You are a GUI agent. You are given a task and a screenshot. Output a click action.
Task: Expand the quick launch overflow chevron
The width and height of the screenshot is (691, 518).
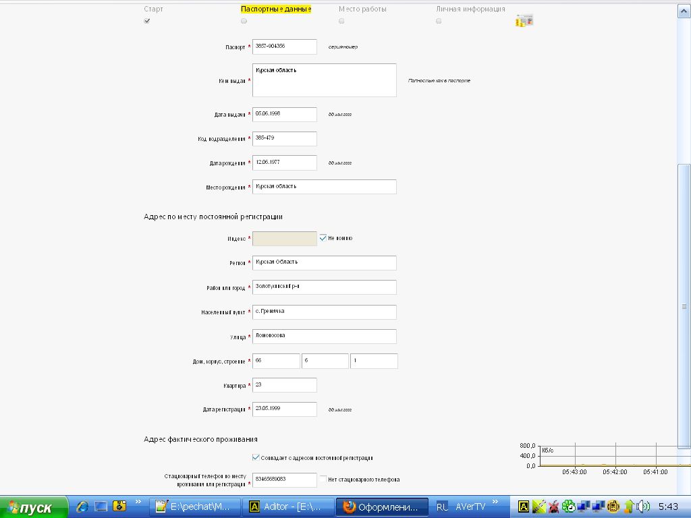pos(138,502)
